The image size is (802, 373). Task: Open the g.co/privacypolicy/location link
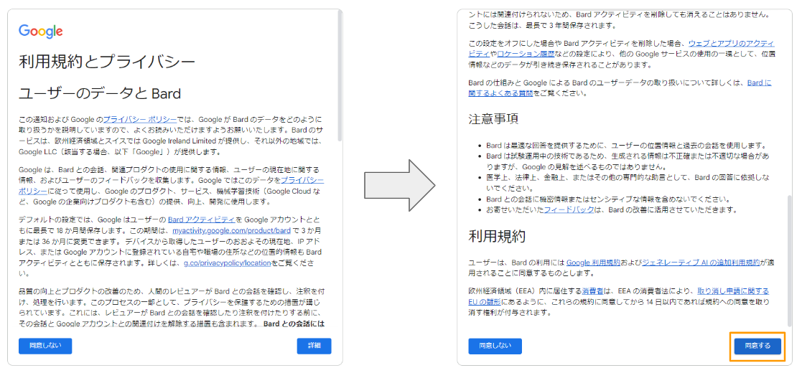227,264
